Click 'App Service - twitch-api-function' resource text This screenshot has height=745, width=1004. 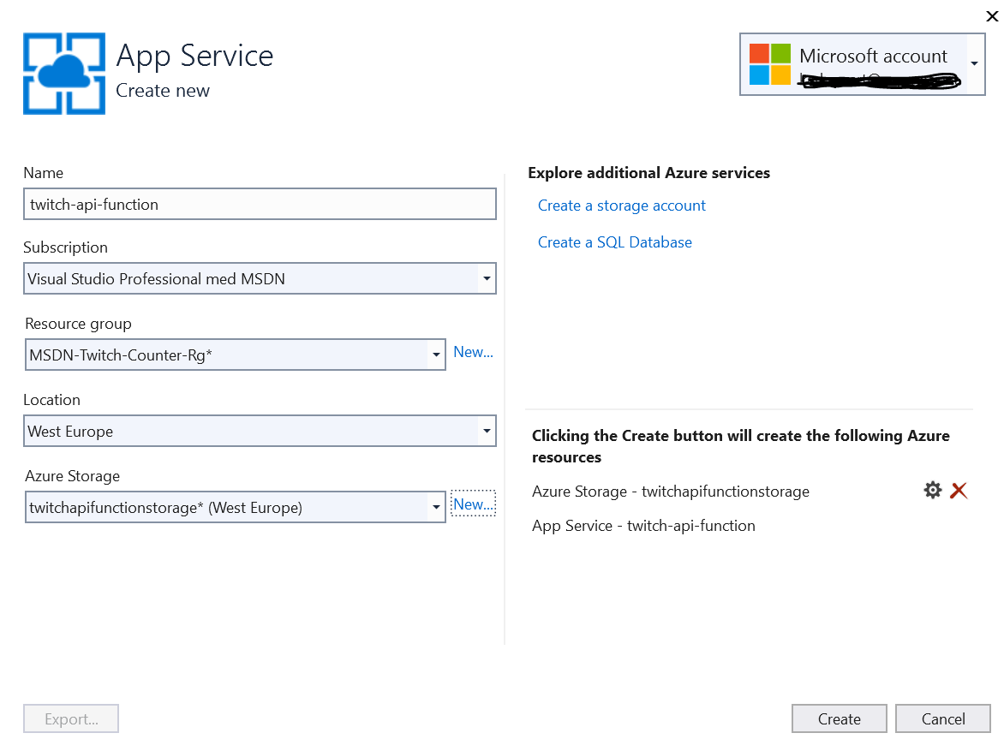643,526
